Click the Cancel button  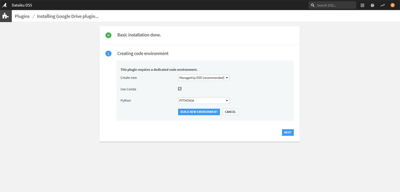click(x=230, y=112)
